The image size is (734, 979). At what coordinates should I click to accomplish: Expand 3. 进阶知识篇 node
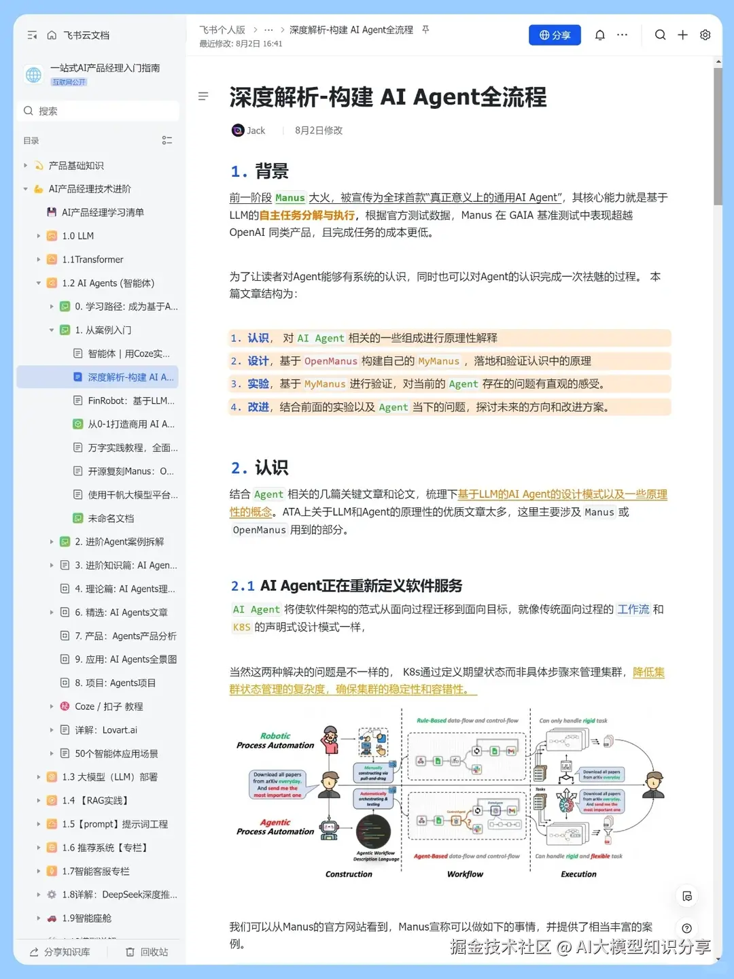52,566
